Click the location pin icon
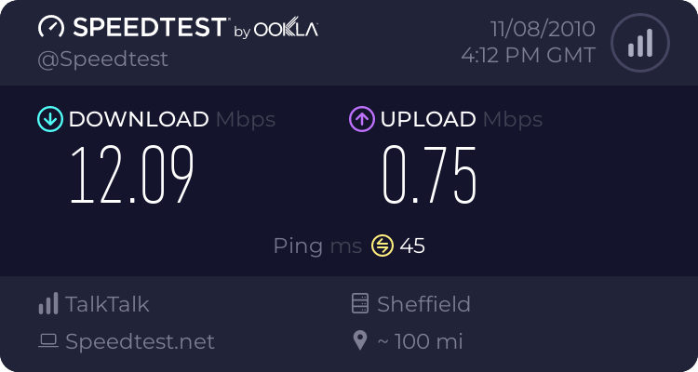Viewport: 698px width, 372px height. pos(360,341)
